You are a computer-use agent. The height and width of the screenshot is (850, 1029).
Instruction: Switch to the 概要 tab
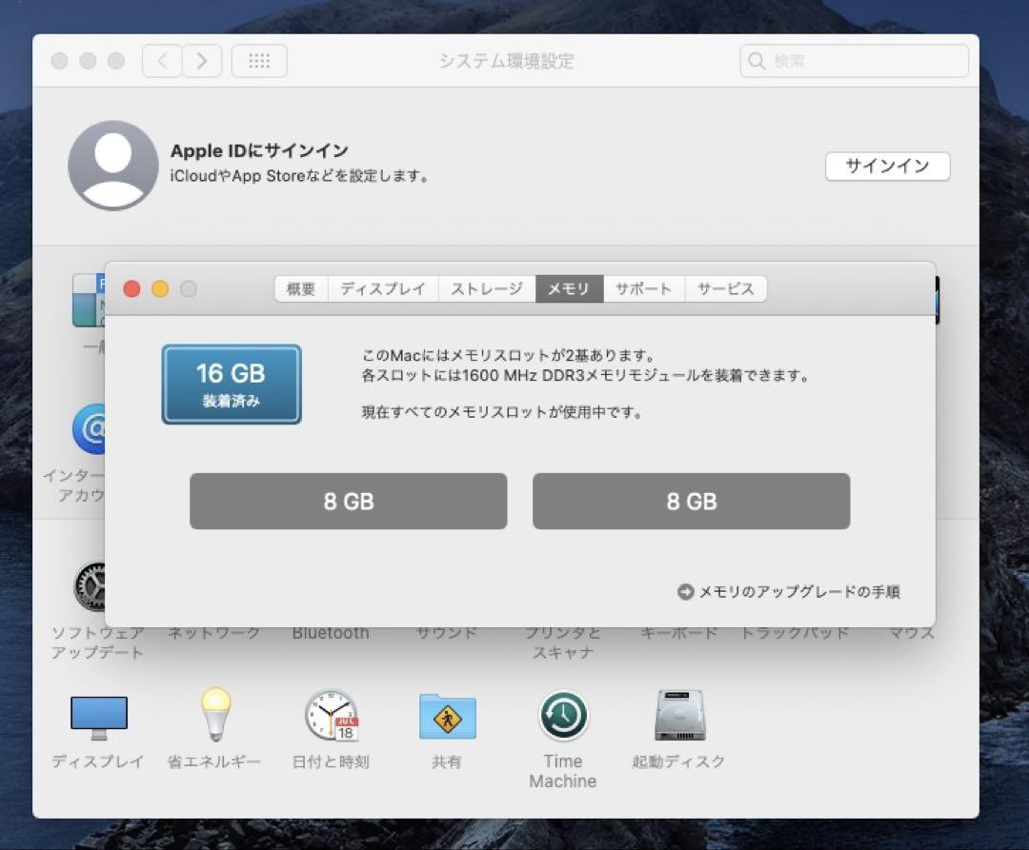301,289
